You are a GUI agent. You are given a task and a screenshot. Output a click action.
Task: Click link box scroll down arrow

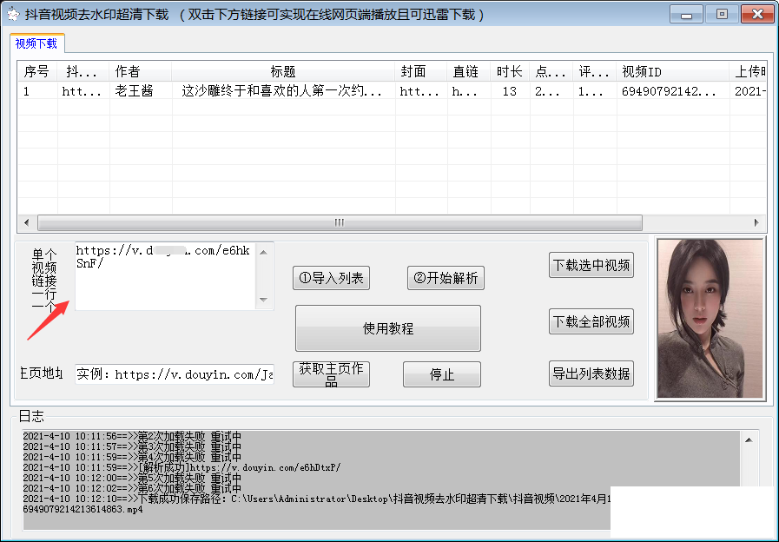tap(264, 300)
